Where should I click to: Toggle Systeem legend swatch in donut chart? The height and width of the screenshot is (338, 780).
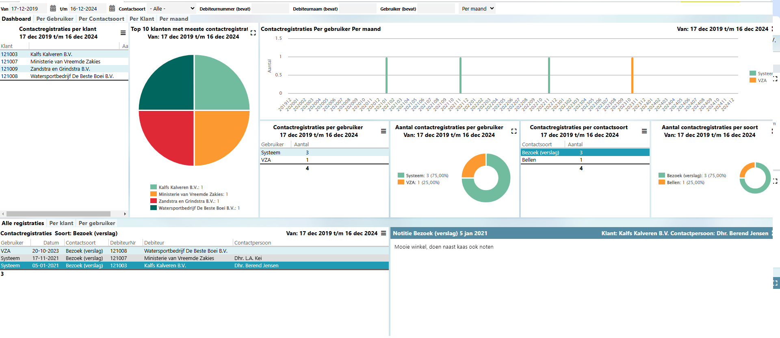tap(401, 175)
